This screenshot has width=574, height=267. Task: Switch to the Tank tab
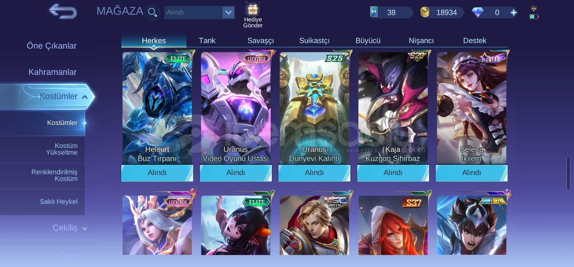click(x=207, y=40)
